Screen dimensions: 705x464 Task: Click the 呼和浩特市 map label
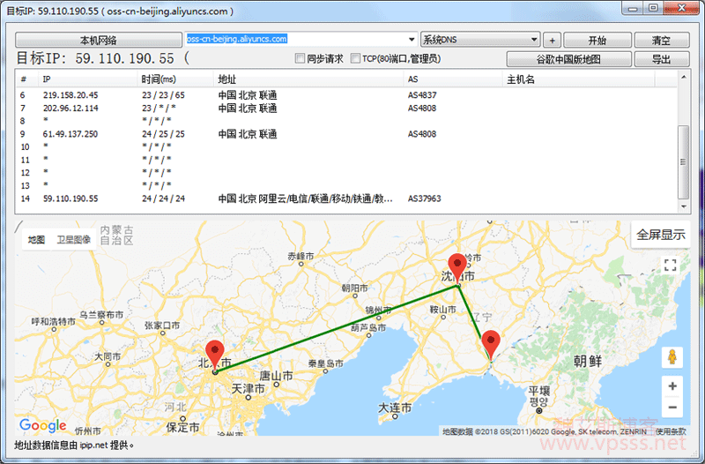pos(54,321)
